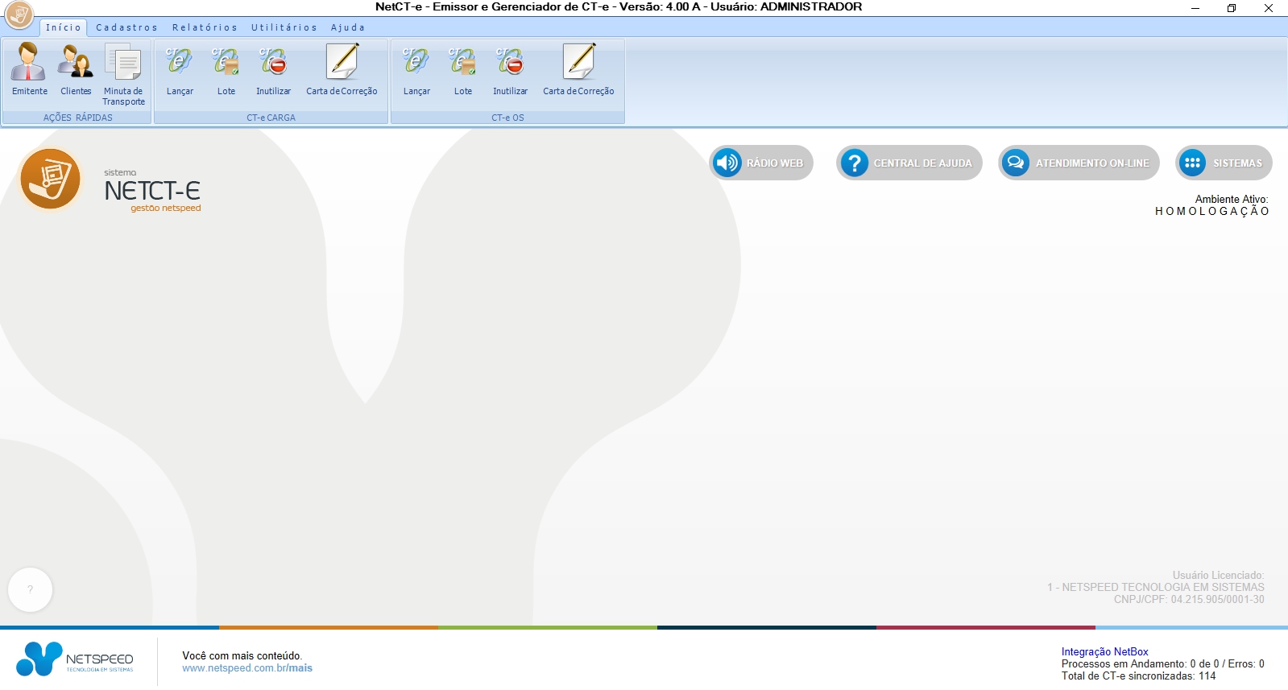
Task: Open the Central de Ajuda button
Action: coord(909,163)
